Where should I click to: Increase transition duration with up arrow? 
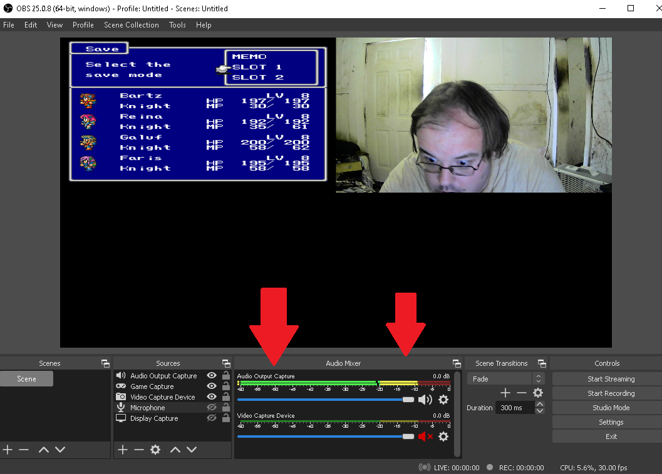click(x=540, y=405)
